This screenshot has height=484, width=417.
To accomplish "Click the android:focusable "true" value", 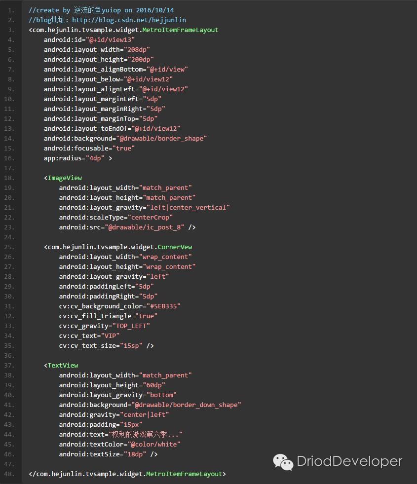I will click(123, 149).
